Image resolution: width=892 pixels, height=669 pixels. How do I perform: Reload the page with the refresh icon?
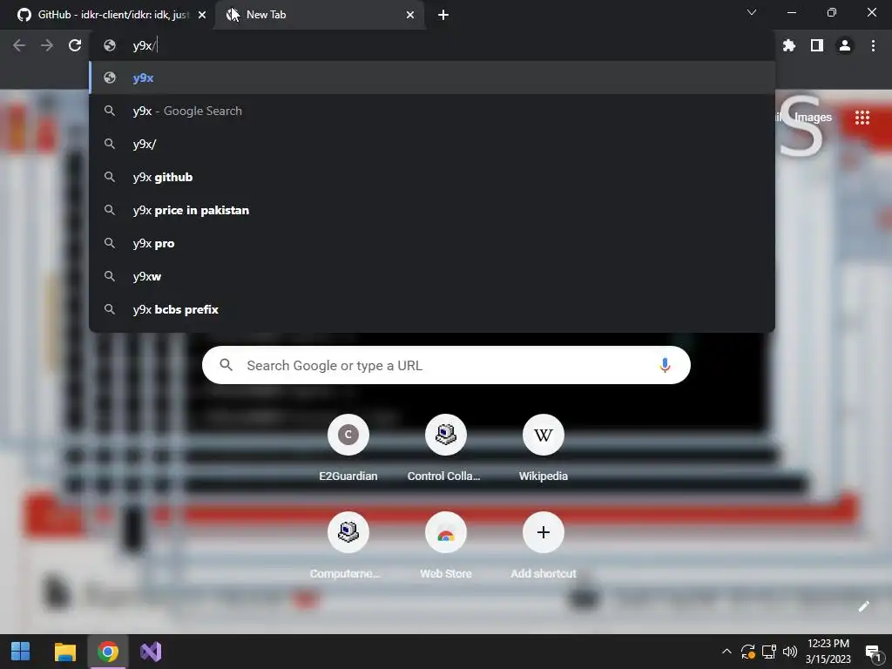(x=75, y=45)
